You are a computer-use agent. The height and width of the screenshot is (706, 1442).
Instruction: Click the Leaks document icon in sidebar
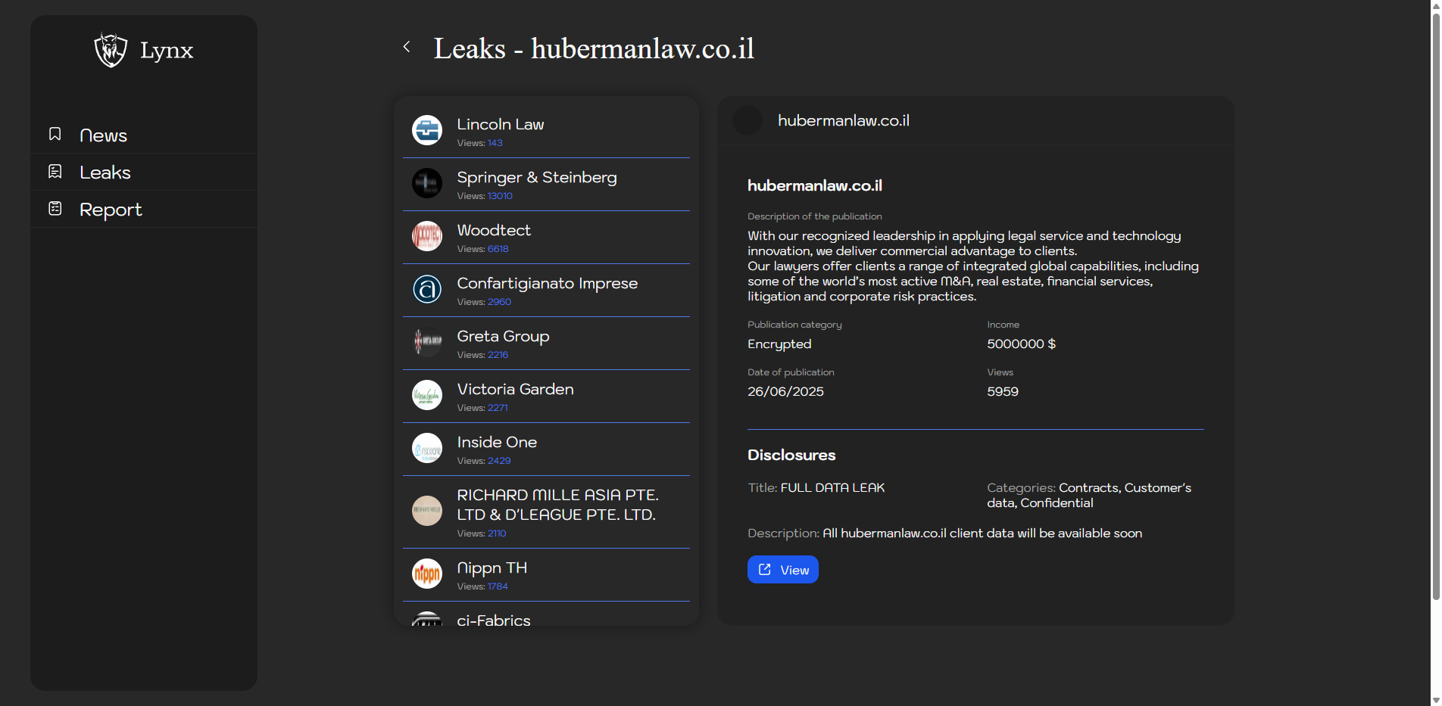point(55,172)
